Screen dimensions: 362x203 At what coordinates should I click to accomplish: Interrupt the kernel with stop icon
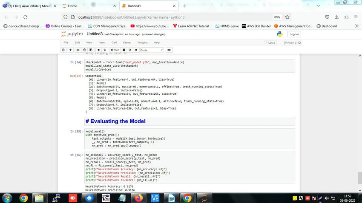tap(124, 50)
